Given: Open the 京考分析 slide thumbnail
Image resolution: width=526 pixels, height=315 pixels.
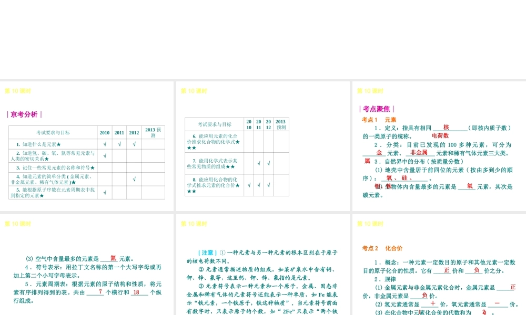Looking at the screenshot, I should point(87,146).
